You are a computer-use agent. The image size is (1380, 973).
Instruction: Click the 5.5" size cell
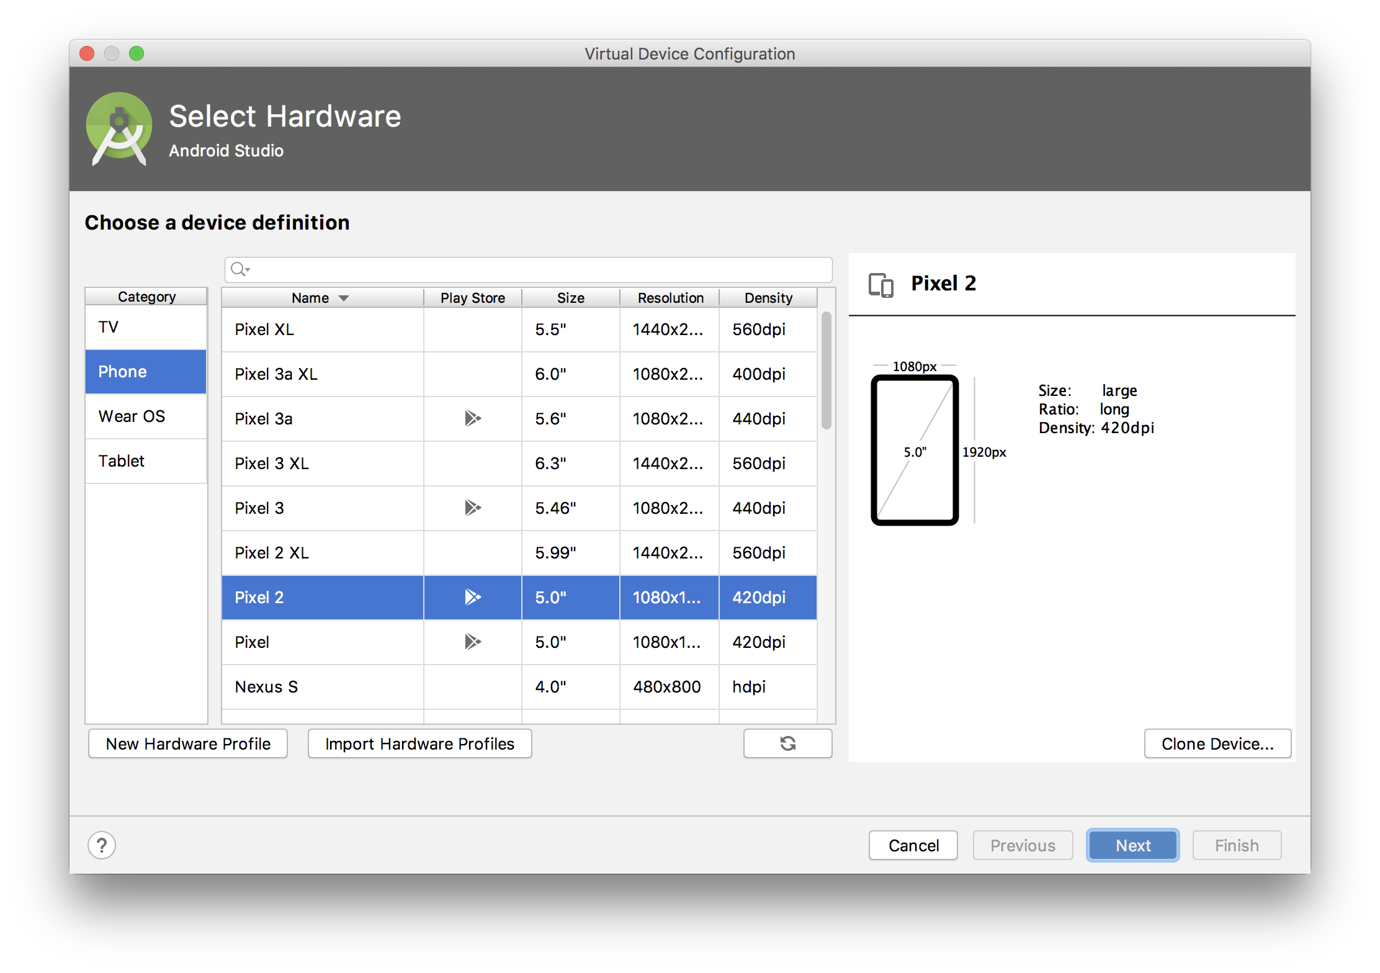(571, 330)
